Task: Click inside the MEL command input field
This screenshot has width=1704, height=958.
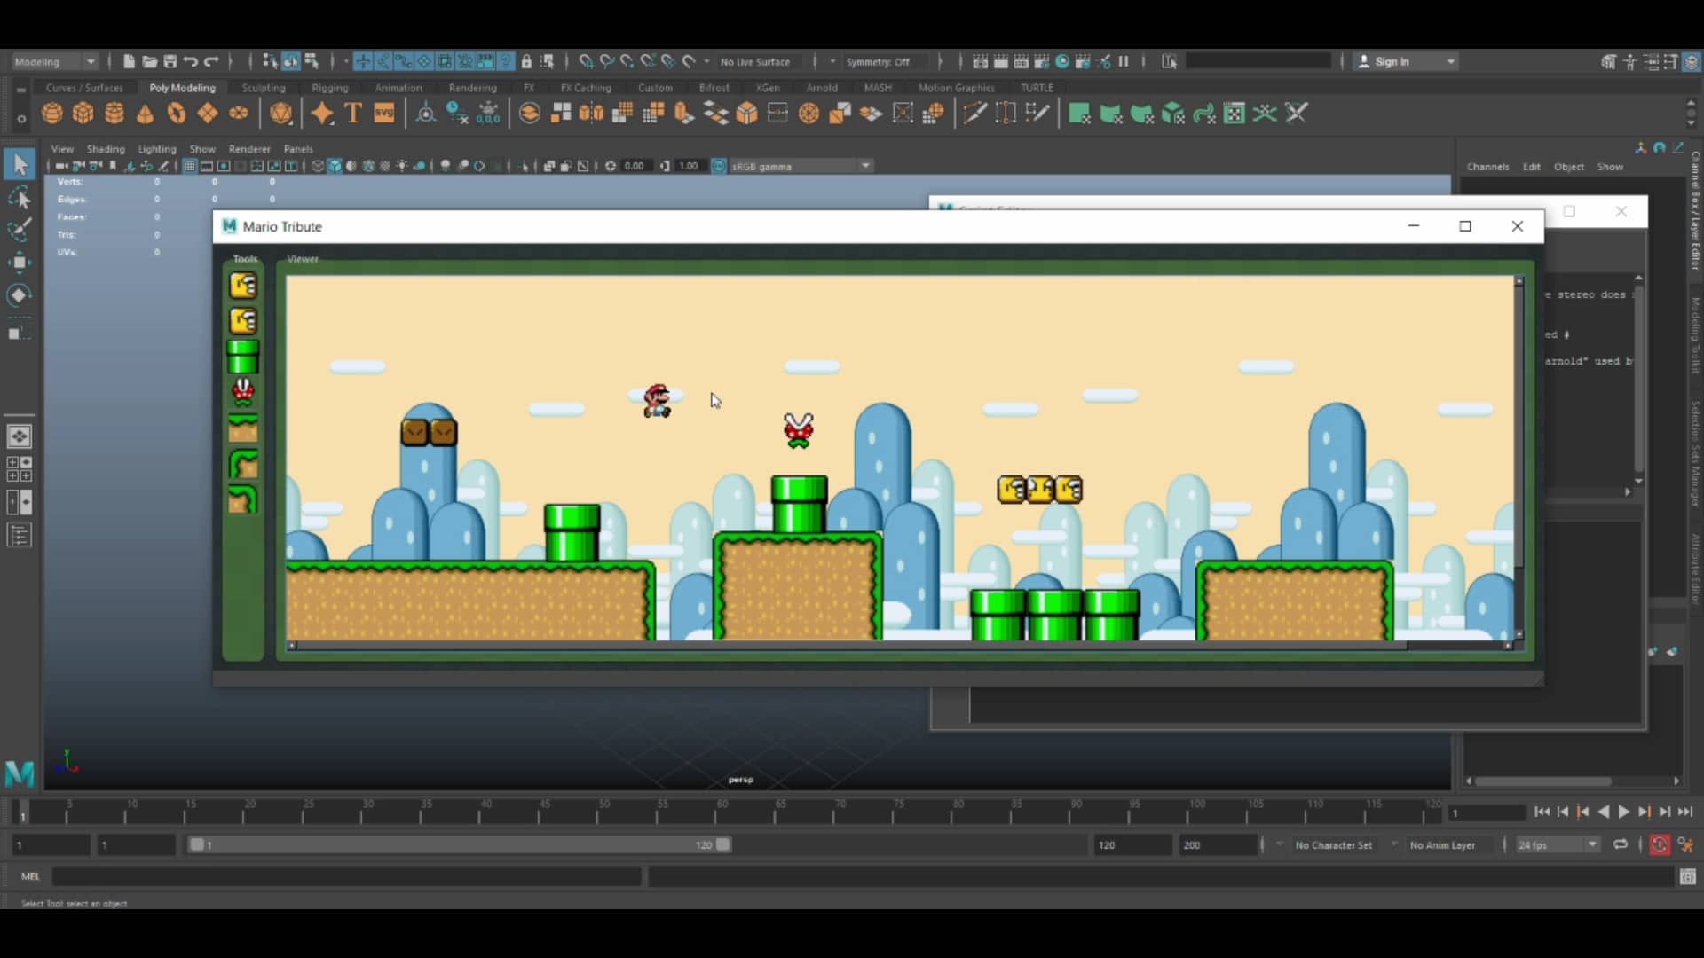Action: pos(346,876)
